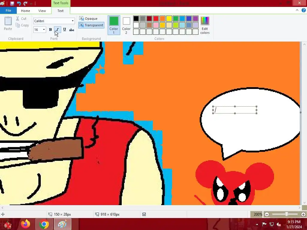Screen dimensions: 307x230
Task: Switch to the View tab
Action: [x=42, y=11]
